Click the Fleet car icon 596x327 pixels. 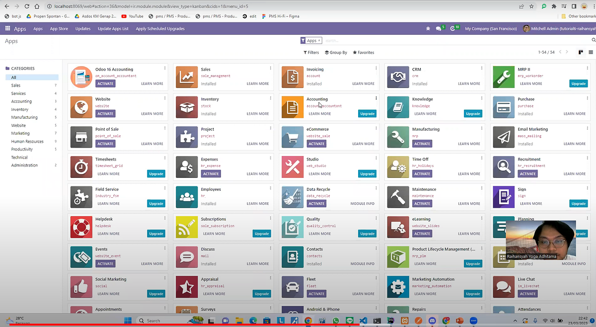point(293,287)
